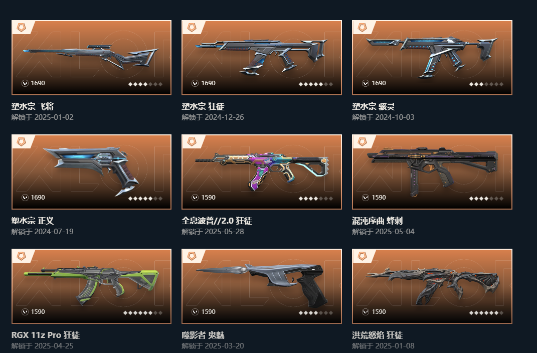537x353 pixels.
Task: Click tier badge icon on 塑水宗 狂徒 card
Action: (192, 28)
